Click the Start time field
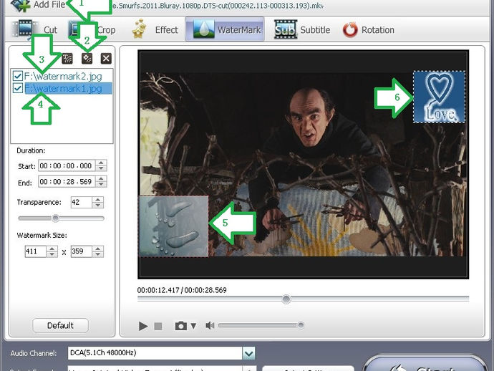 [67, 165]
